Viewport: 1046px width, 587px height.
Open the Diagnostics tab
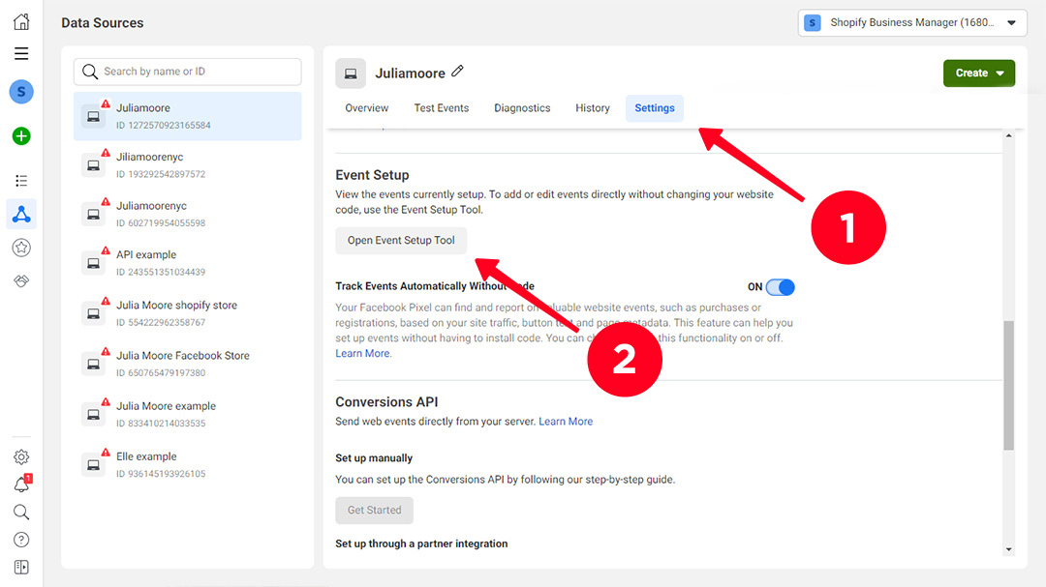click(x=522, y=108)
